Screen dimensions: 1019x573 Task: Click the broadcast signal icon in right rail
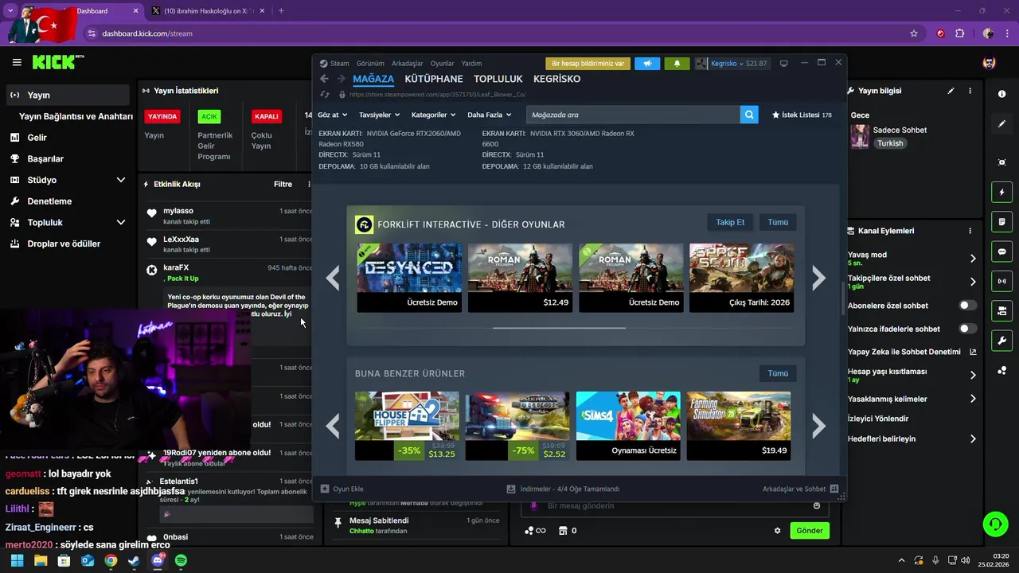pyautogui.click(x=1001, y=281)
